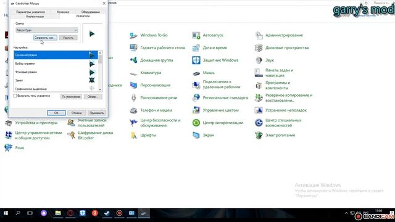Open the Дисковые пространства icon

pyautogui.click(x=259, y=47)
